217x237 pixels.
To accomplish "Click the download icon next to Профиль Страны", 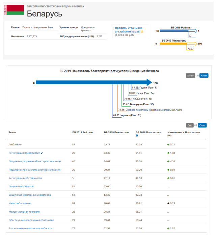I will click(x=142, y=31).
